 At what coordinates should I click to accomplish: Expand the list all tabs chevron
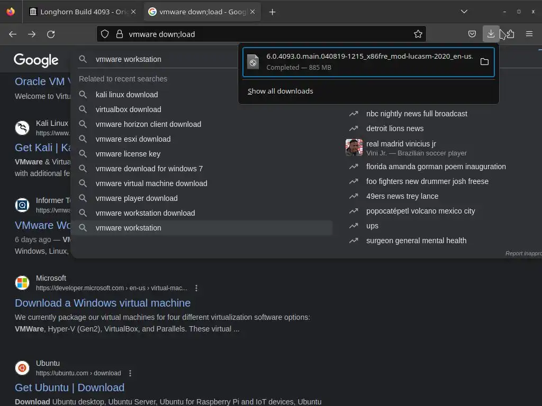464,12
